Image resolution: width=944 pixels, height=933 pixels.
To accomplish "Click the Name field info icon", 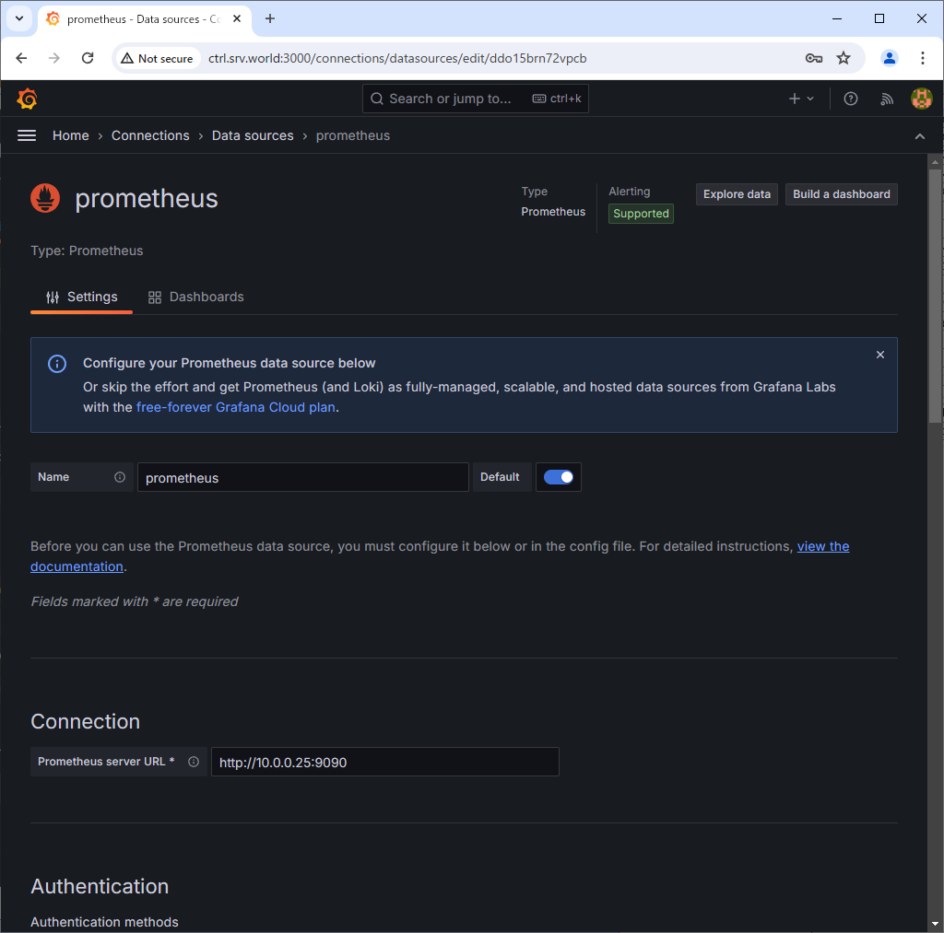I will coord(120,477).
